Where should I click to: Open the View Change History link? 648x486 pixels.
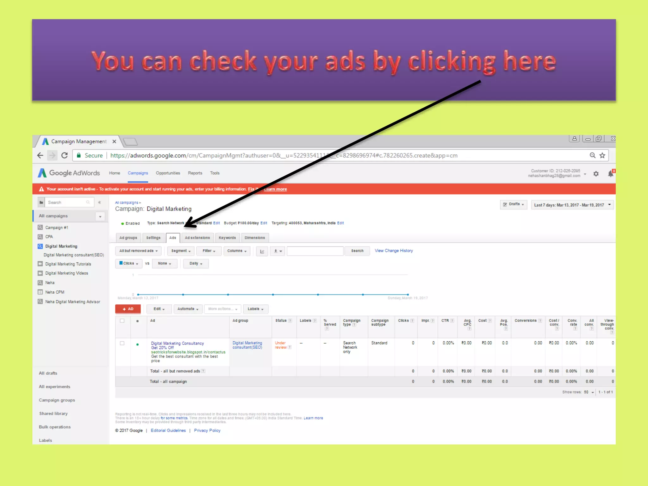pos(394,251)
